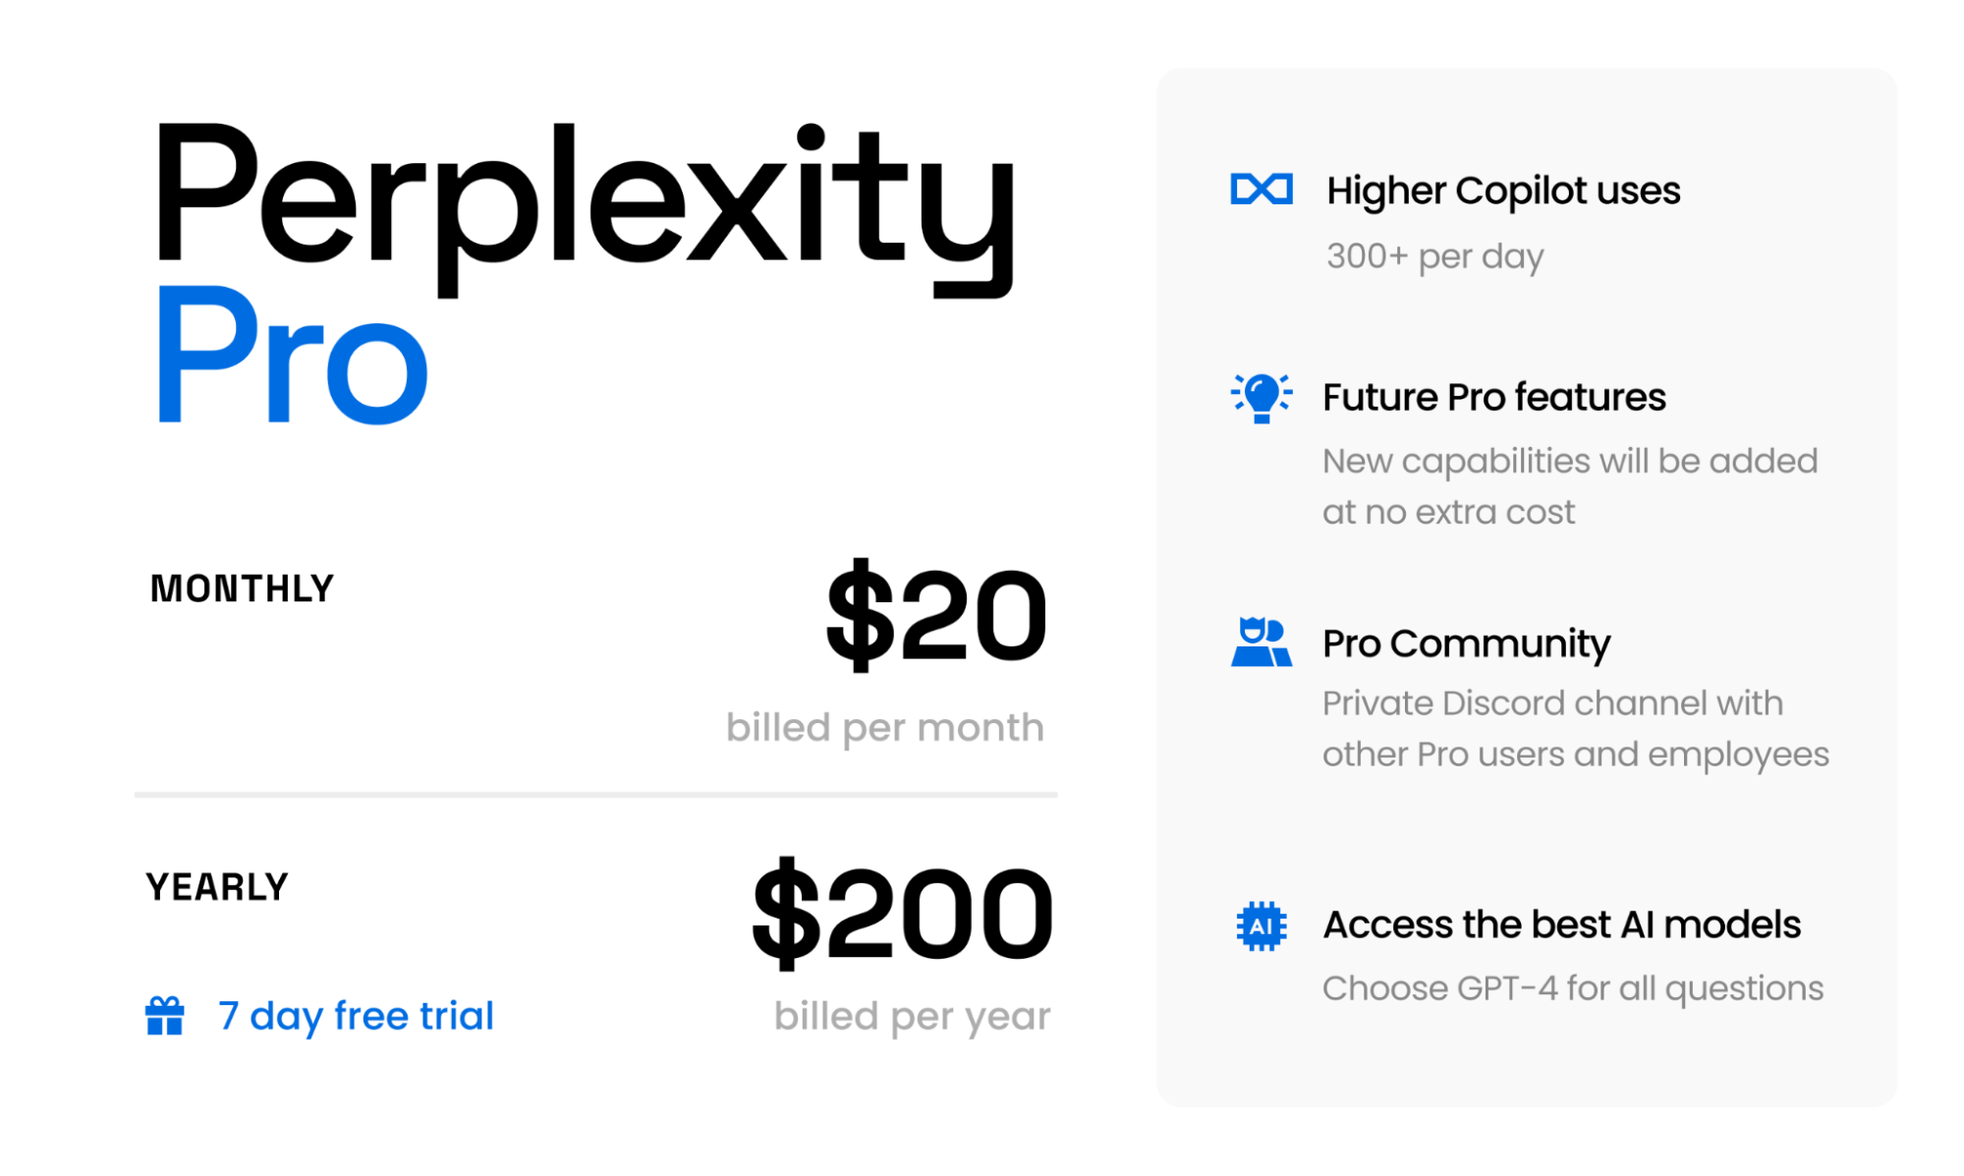The height and width of the screenshot is (1176, 1964).
Task: Click the billed per month caption
Action: click(x=884, y=728)
